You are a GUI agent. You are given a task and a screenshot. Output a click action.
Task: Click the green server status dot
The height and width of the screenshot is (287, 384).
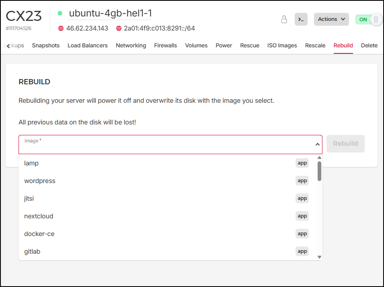[60, 13]
